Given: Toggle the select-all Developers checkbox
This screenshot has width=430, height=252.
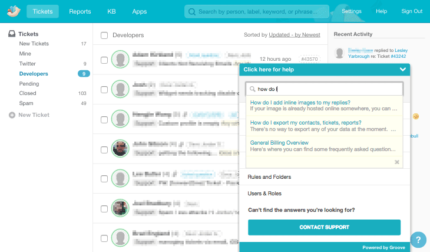Looking at the screenshot, I should tap(104, 35).
